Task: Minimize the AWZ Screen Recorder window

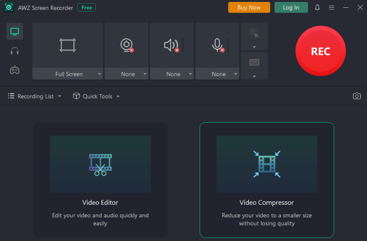Action: pos(346,7)
